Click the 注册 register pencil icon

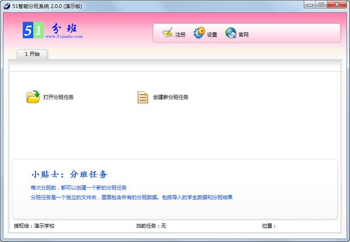tap(167, 33)
